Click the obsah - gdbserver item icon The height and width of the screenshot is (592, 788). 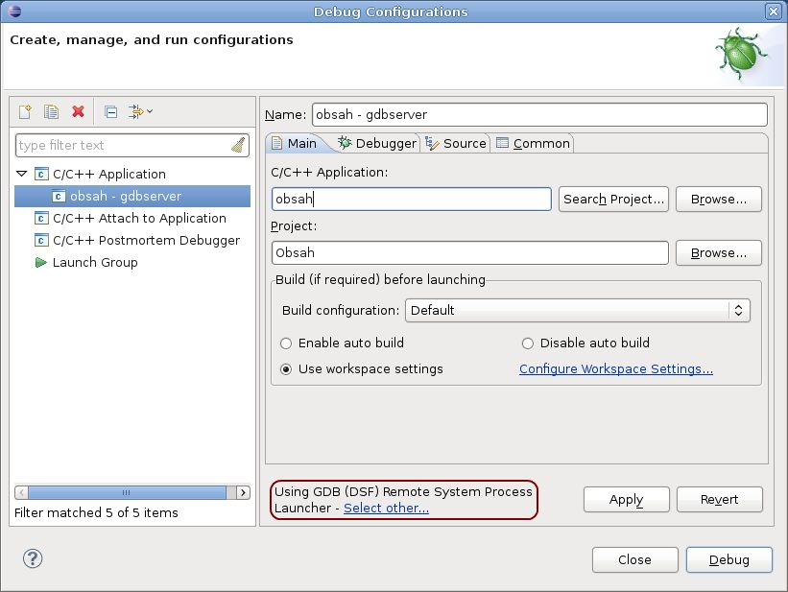(59, 196)
